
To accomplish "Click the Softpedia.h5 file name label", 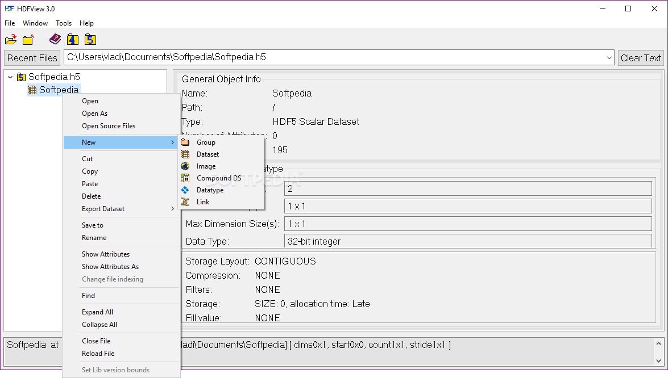I will click(54, 77).
